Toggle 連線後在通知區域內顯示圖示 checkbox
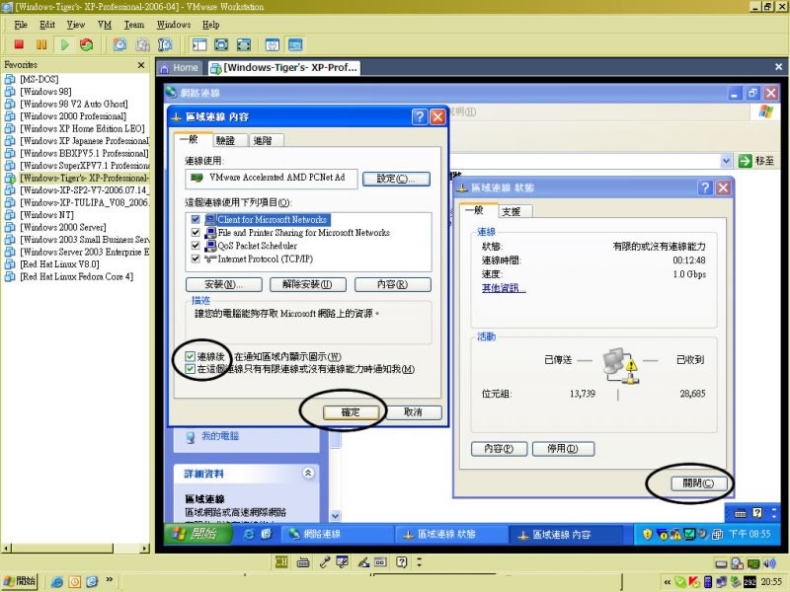Image resolution: width=790 pixels, height=592 pixels. pyautogui.click(x=190, y=356)
